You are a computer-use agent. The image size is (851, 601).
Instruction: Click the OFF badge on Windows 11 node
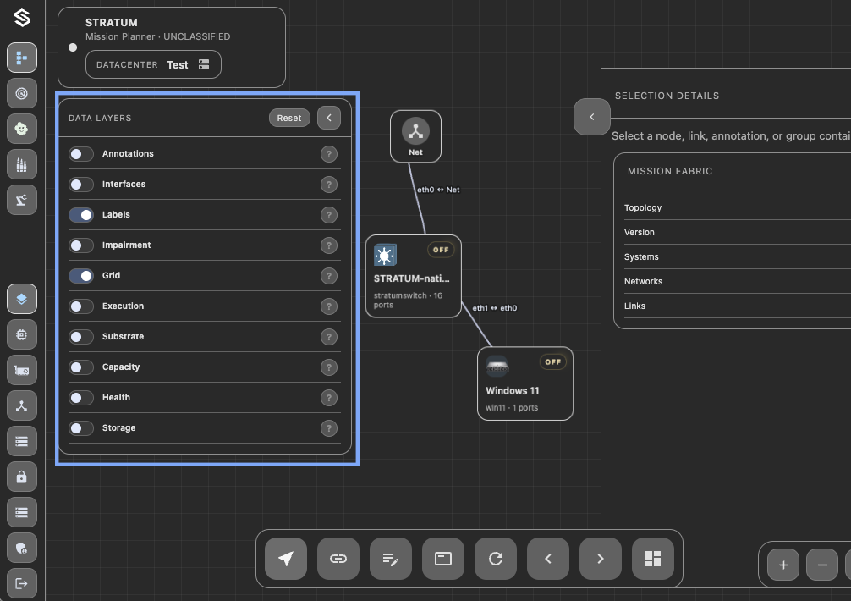[x=552, y=361]
